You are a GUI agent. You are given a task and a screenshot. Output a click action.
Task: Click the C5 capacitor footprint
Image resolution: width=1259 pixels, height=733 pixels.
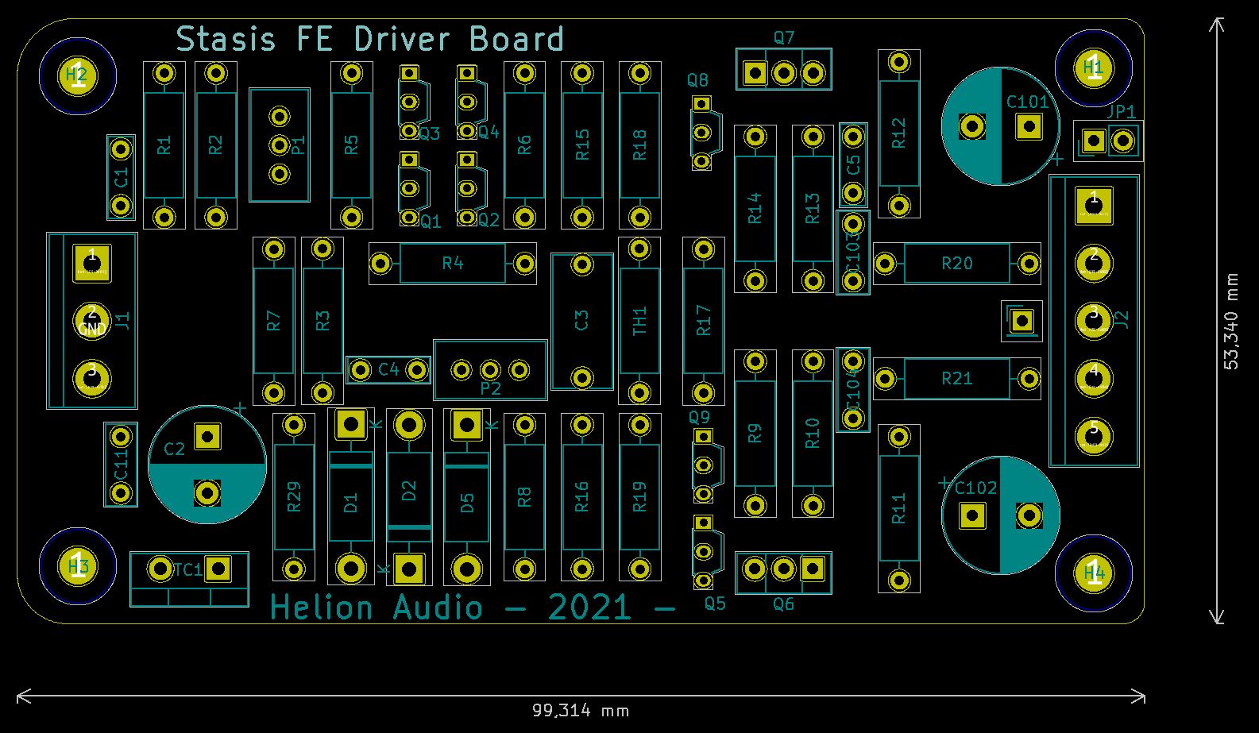pos(853,165)
